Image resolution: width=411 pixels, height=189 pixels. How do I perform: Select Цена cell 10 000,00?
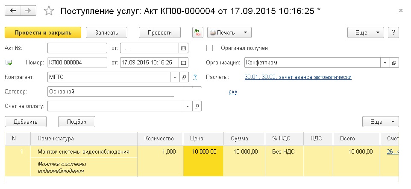click(204, 161)
